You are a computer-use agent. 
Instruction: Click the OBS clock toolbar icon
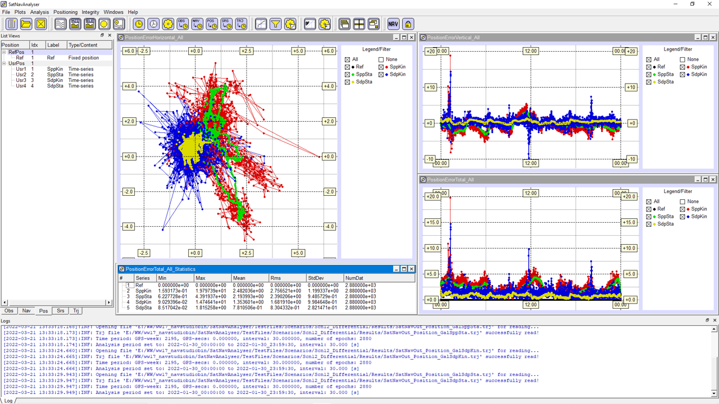pos(183,24)
